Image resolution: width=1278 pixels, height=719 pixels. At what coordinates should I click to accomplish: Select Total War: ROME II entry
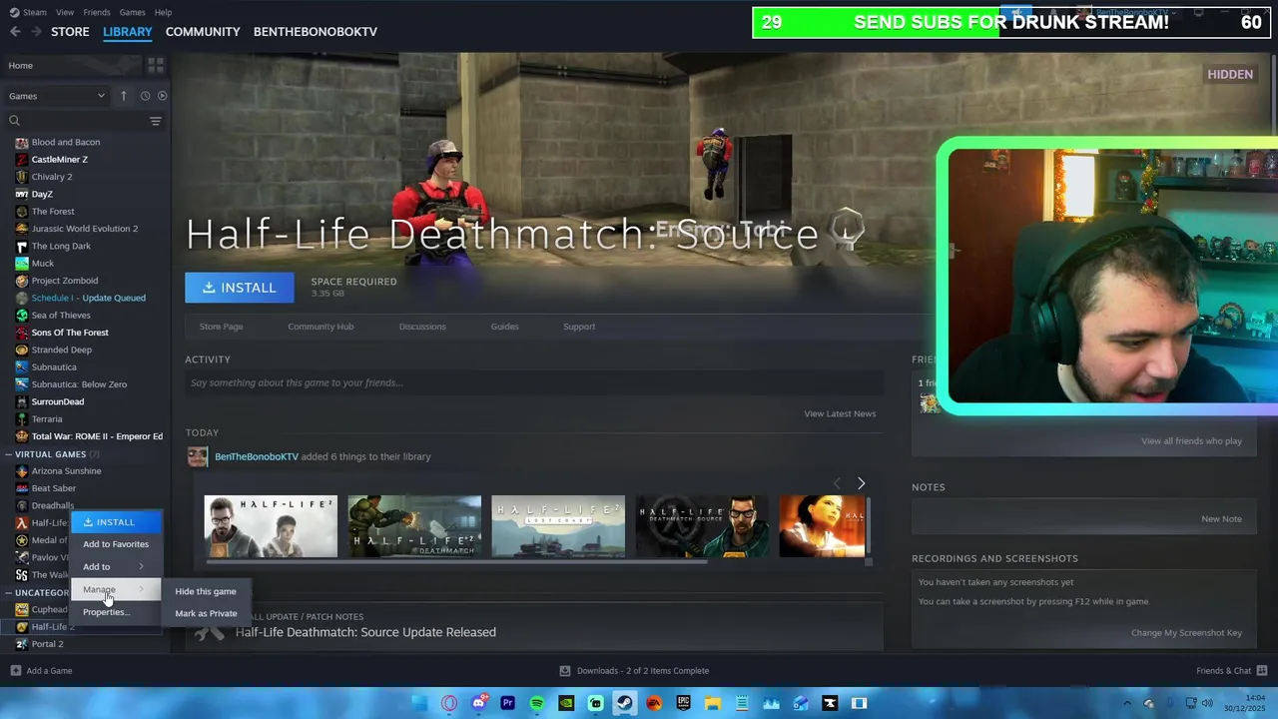point(97,436)
